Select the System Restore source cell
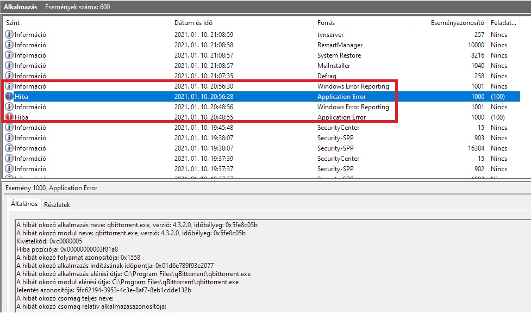This screenshot has height=313, width=531. coord(339,55)
